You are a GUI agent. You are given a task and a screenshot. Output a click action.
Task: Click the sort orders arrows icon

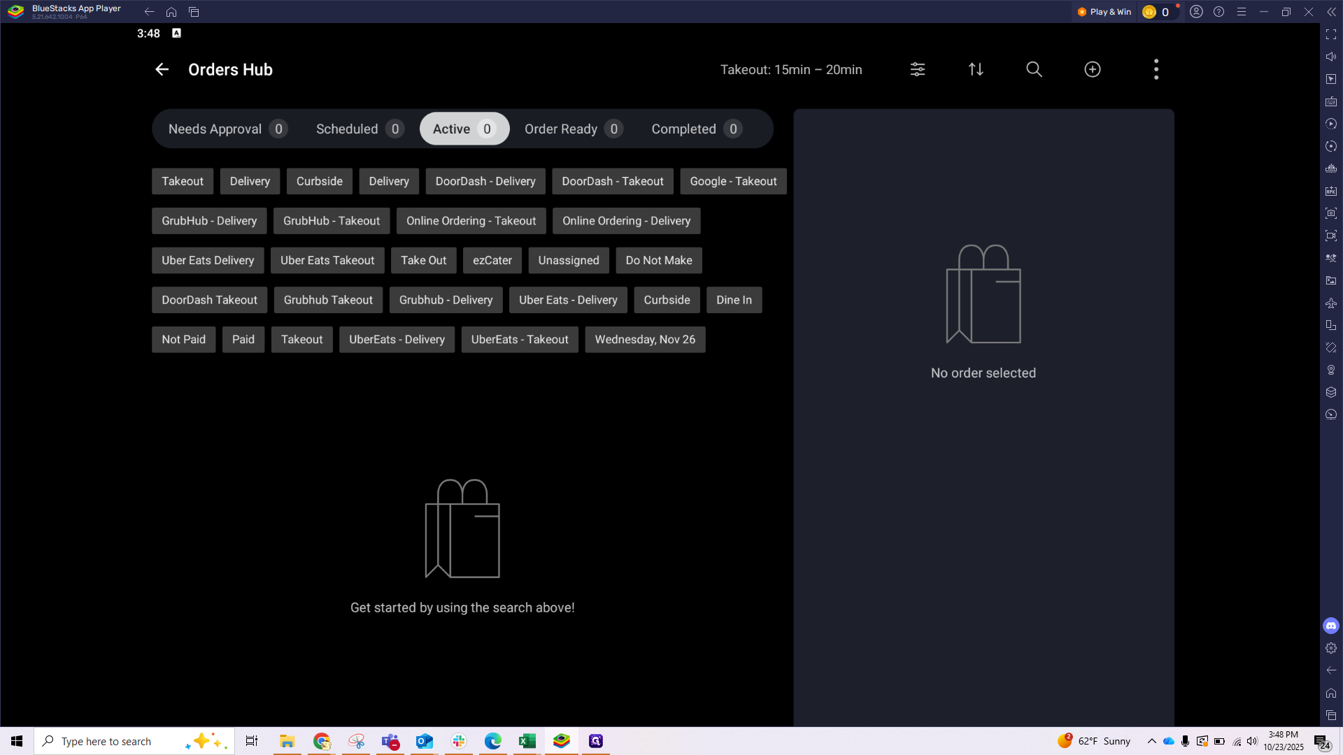pyautogui.click(x=976, y=69)
